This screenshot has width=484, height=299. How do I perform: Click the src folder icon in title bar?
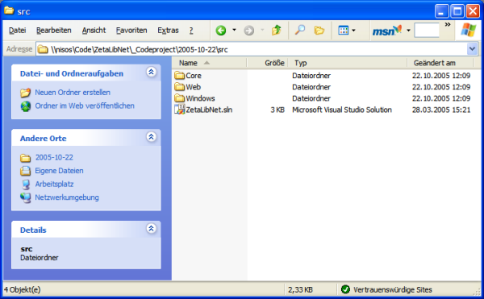(x=9, y=10)
